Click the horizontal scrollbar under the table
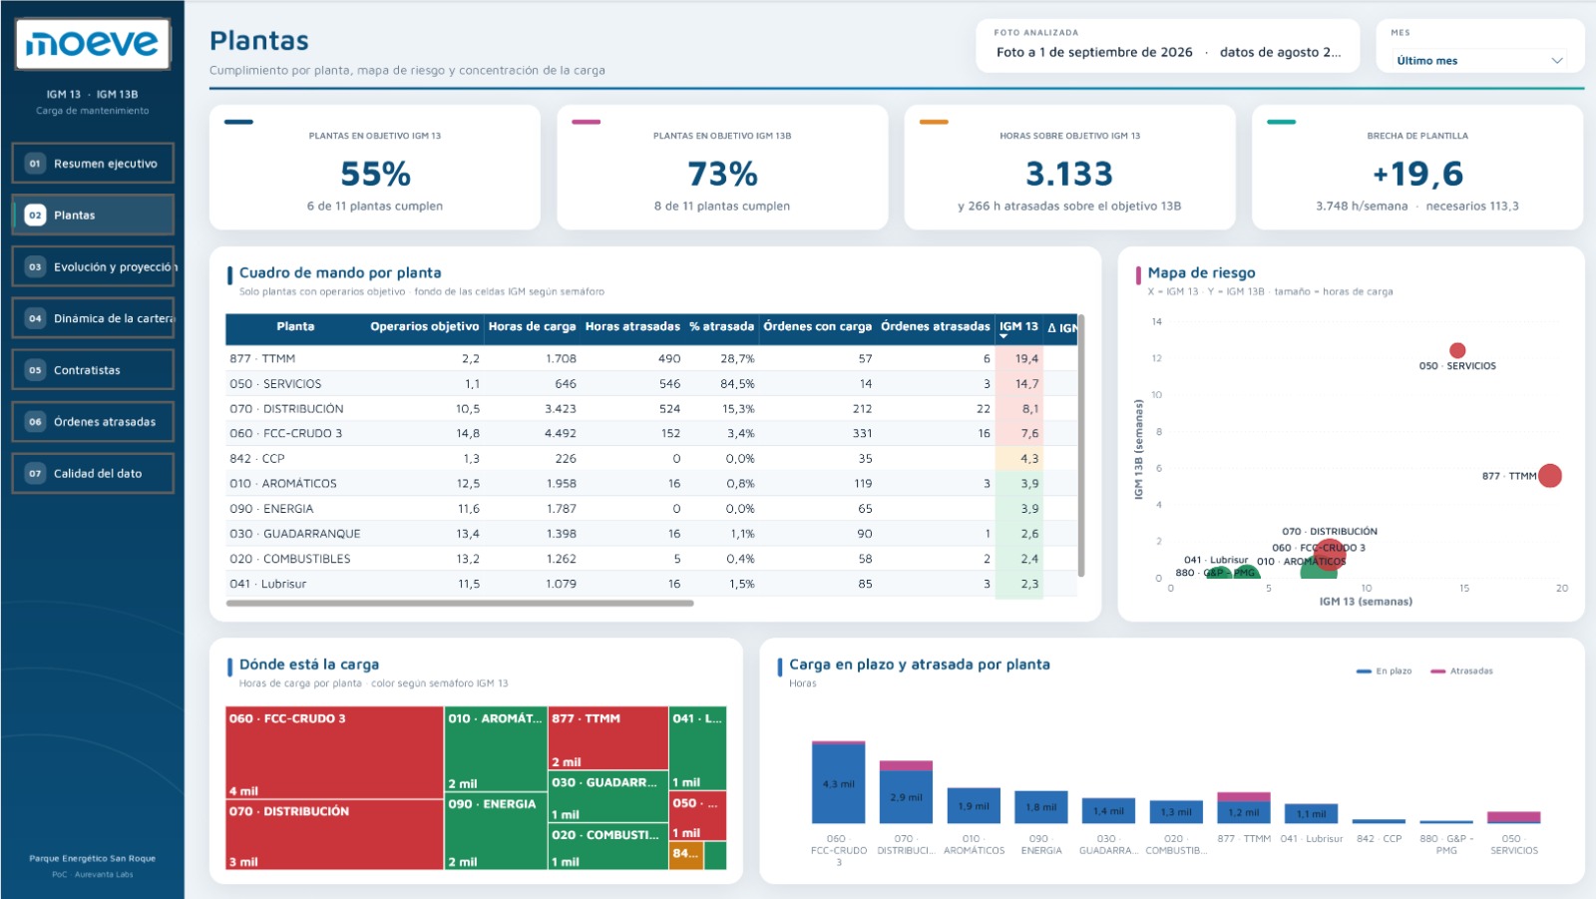Viewport: 1596px width, 899px height. point(460,604)
